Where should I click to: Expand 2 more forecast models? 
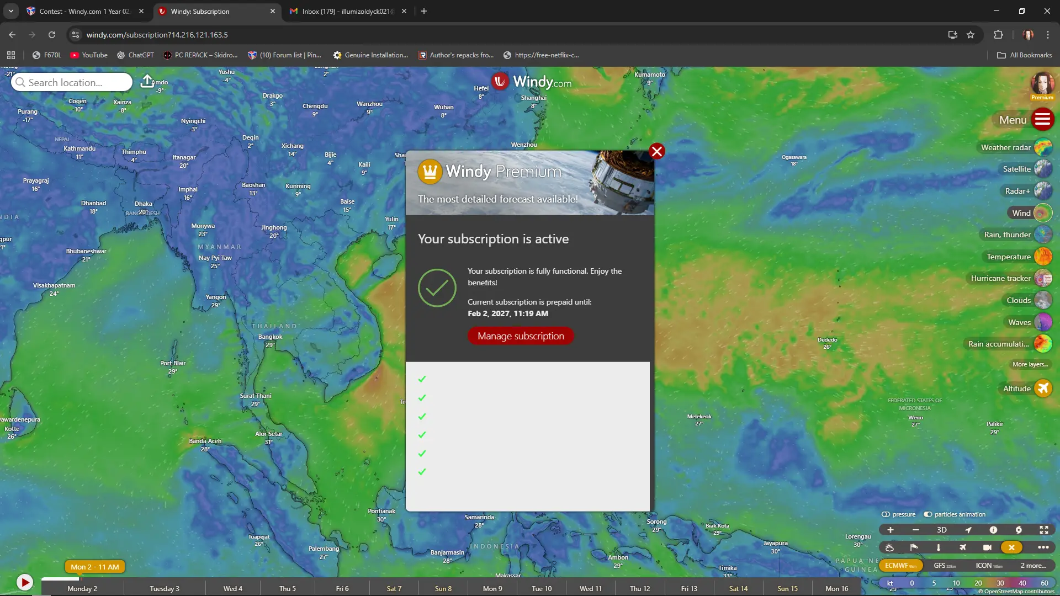[x=1033, y=566]
